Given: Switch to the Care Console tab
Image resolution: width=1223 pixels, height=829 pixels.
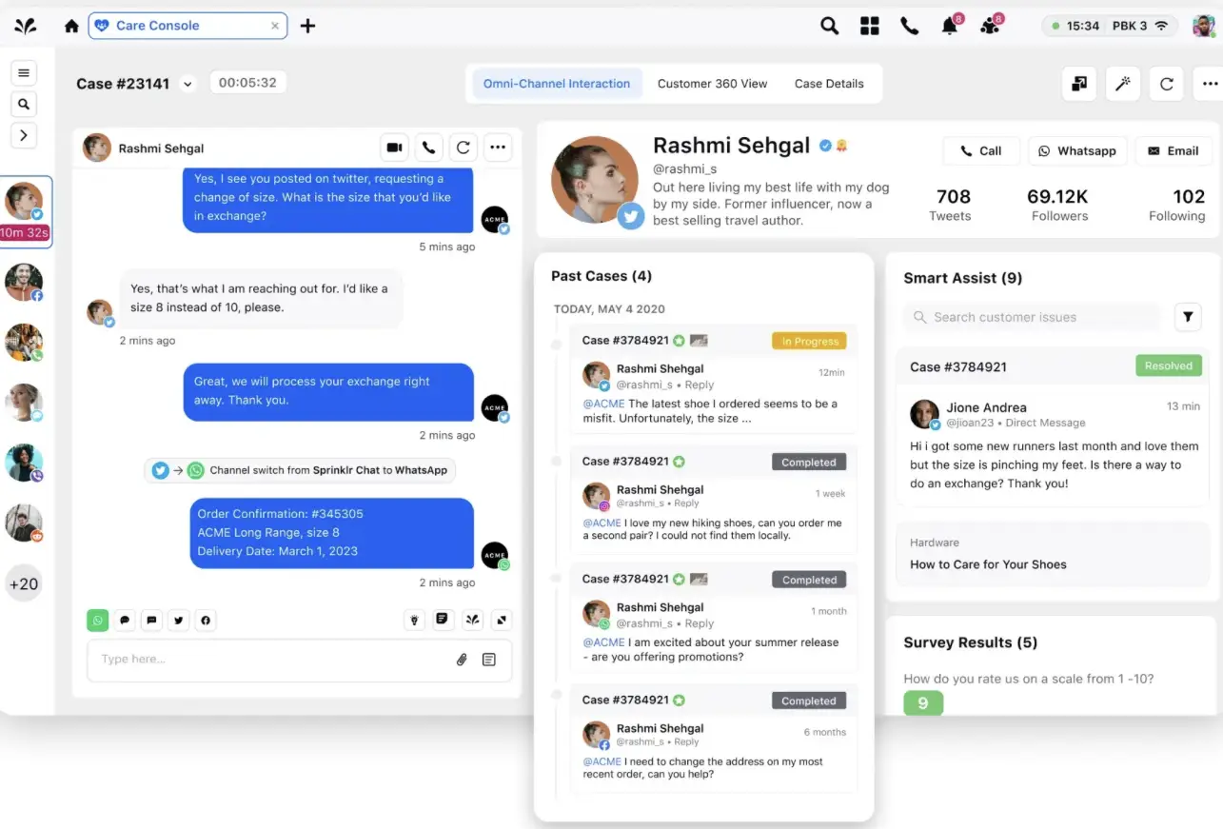Looking at the screenshot, I should (x=187, y=26).
